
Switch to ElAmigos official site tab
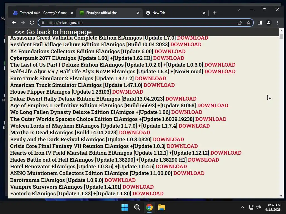pyautogui.click(x=109, y=13)
